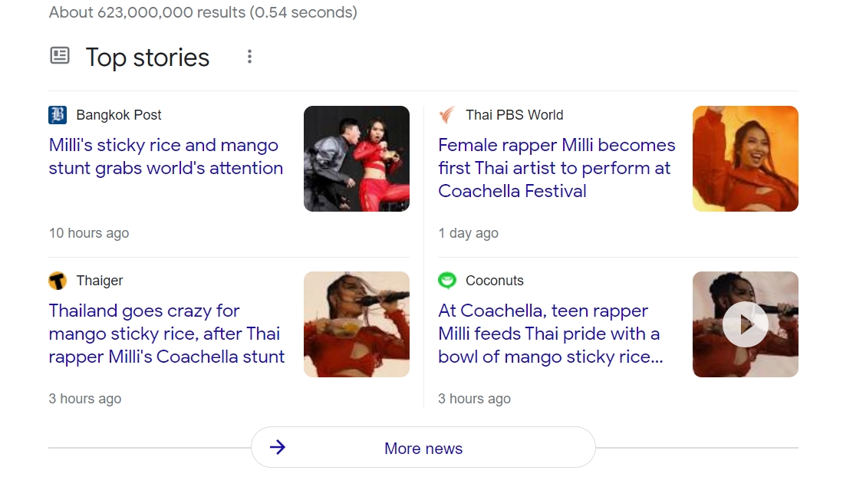Click the Bangkok Post source name
Image resolution: width=843 pixels, height=500 pixels.
point(119,115)
